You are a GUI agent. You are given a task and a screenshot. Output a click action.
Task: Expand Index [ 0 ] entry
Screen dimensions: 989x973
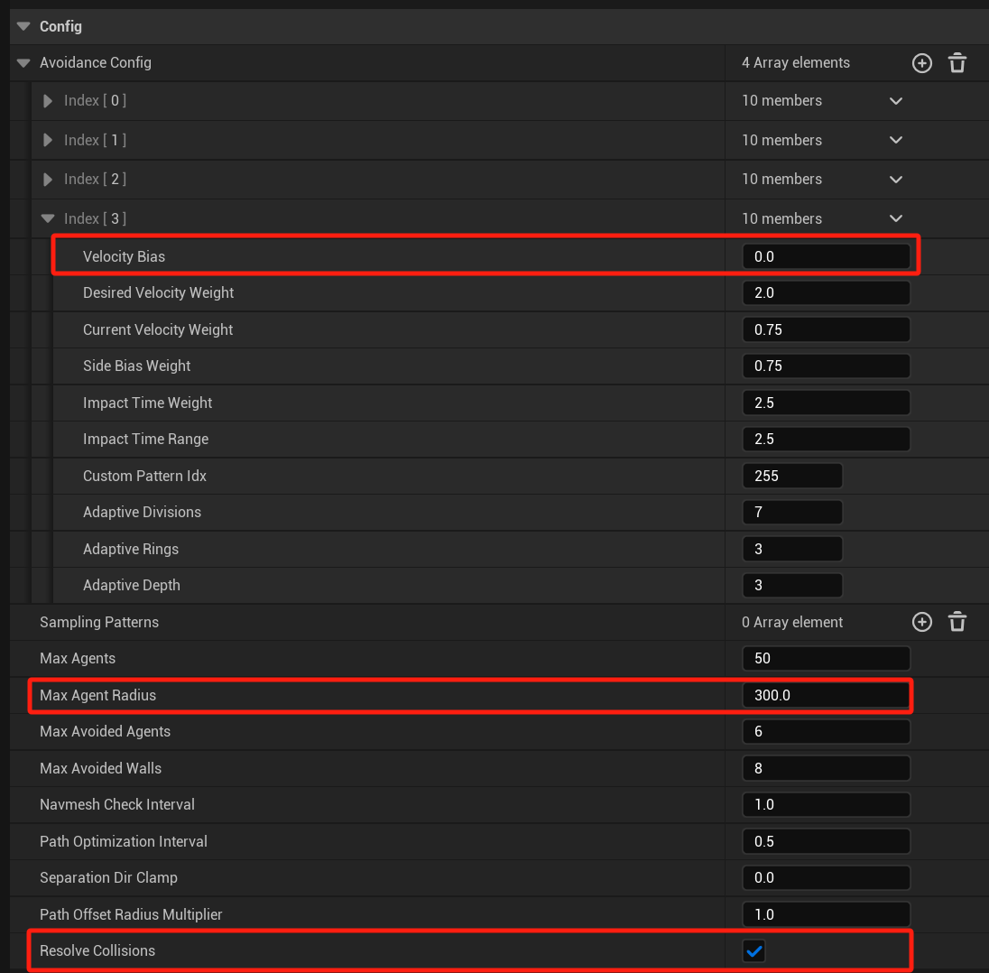point(48,101)
